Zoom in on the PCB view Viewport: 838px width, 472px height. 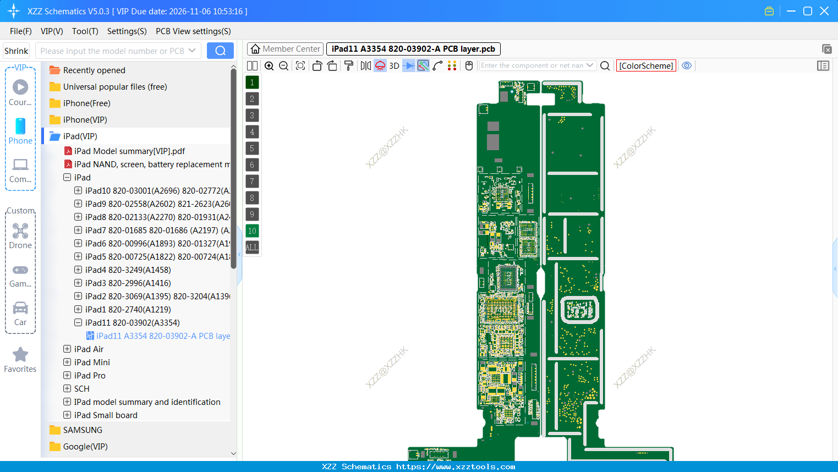tap(269, 66)
